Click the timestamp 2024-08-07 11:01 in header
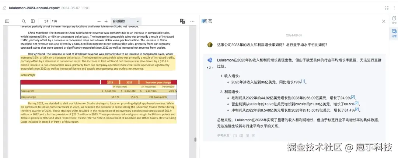The height and width of the screenshot is (158, 398). tap(76, 8)
